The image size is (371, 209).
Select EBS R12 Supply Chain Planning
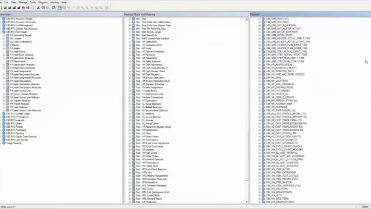point(21,136)
